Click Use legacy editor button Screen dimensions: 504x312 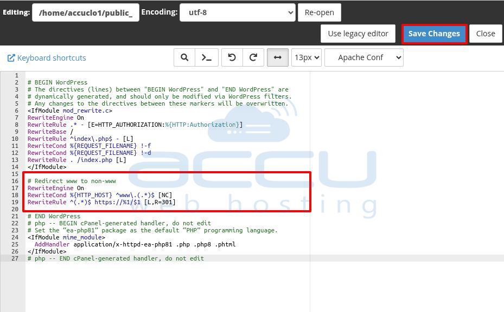358,34
